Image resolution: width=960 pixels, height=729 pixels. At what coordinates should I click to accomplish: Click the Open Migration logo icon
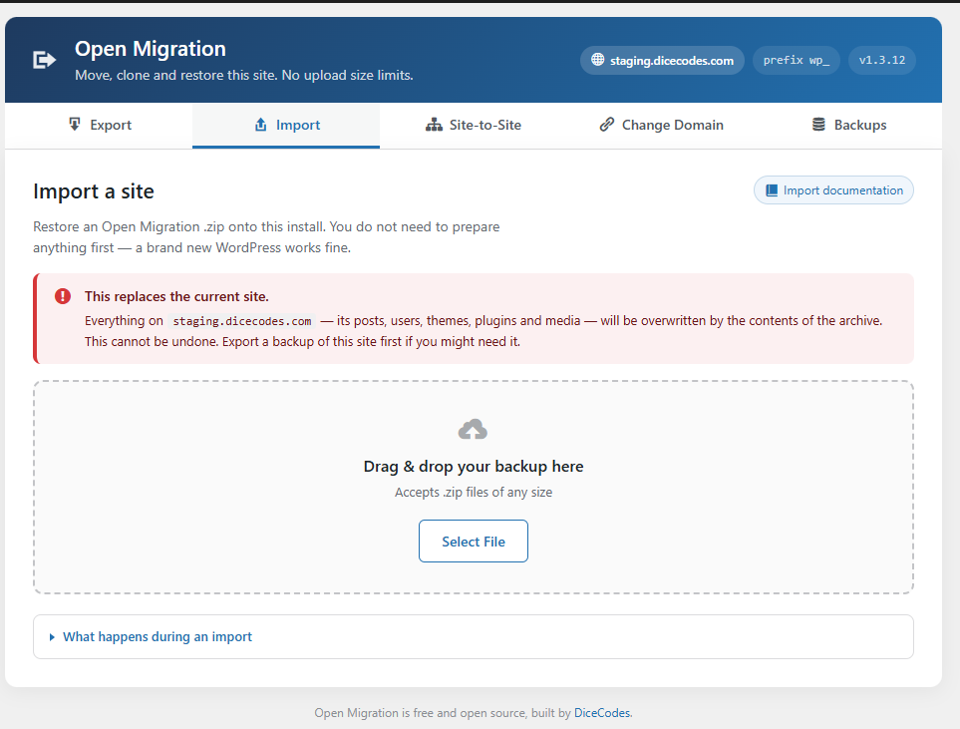click(44, 60)
